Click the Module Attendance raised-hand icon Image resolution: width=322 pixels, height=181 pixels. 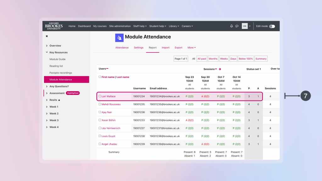click(119, 37)
